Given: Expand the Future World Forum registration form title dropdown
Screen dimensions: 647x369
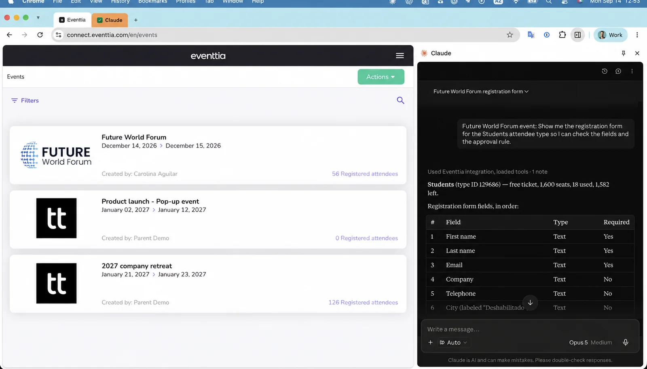Looking at the screenshot, I should [481, 91].
